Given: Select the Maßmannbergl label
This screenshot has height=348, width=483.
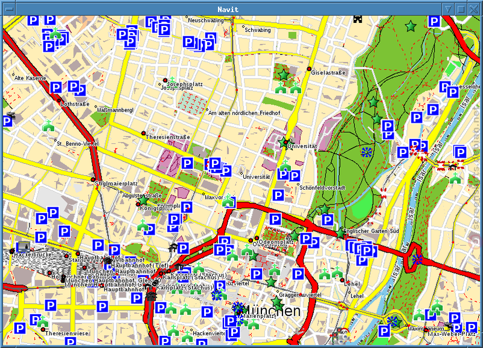Looking at the screenshot, I should coord(115,110).
